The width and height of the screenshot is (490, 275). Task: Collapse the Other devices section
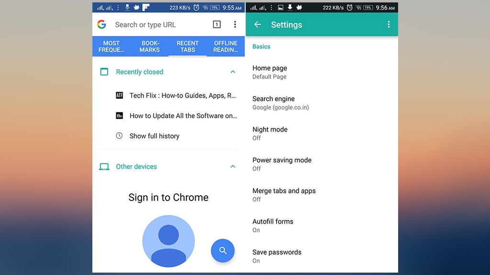233,167
